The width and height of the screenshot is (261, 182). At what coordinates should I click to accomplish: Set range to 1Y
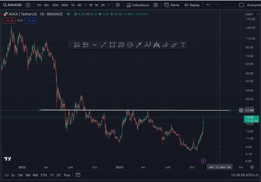(52, 175)
